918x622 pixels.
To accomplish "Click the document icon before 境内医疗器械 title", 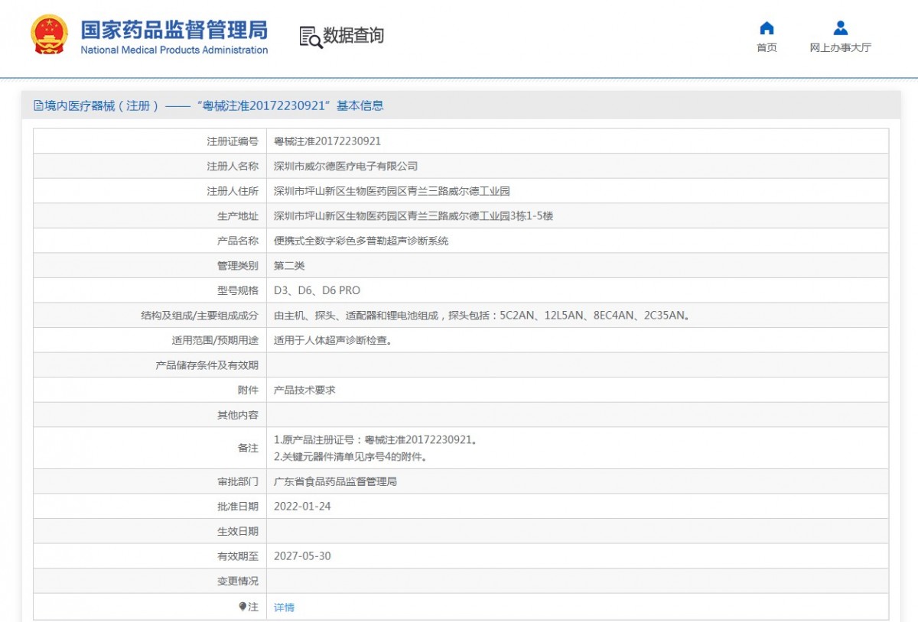I will (38, 106).
